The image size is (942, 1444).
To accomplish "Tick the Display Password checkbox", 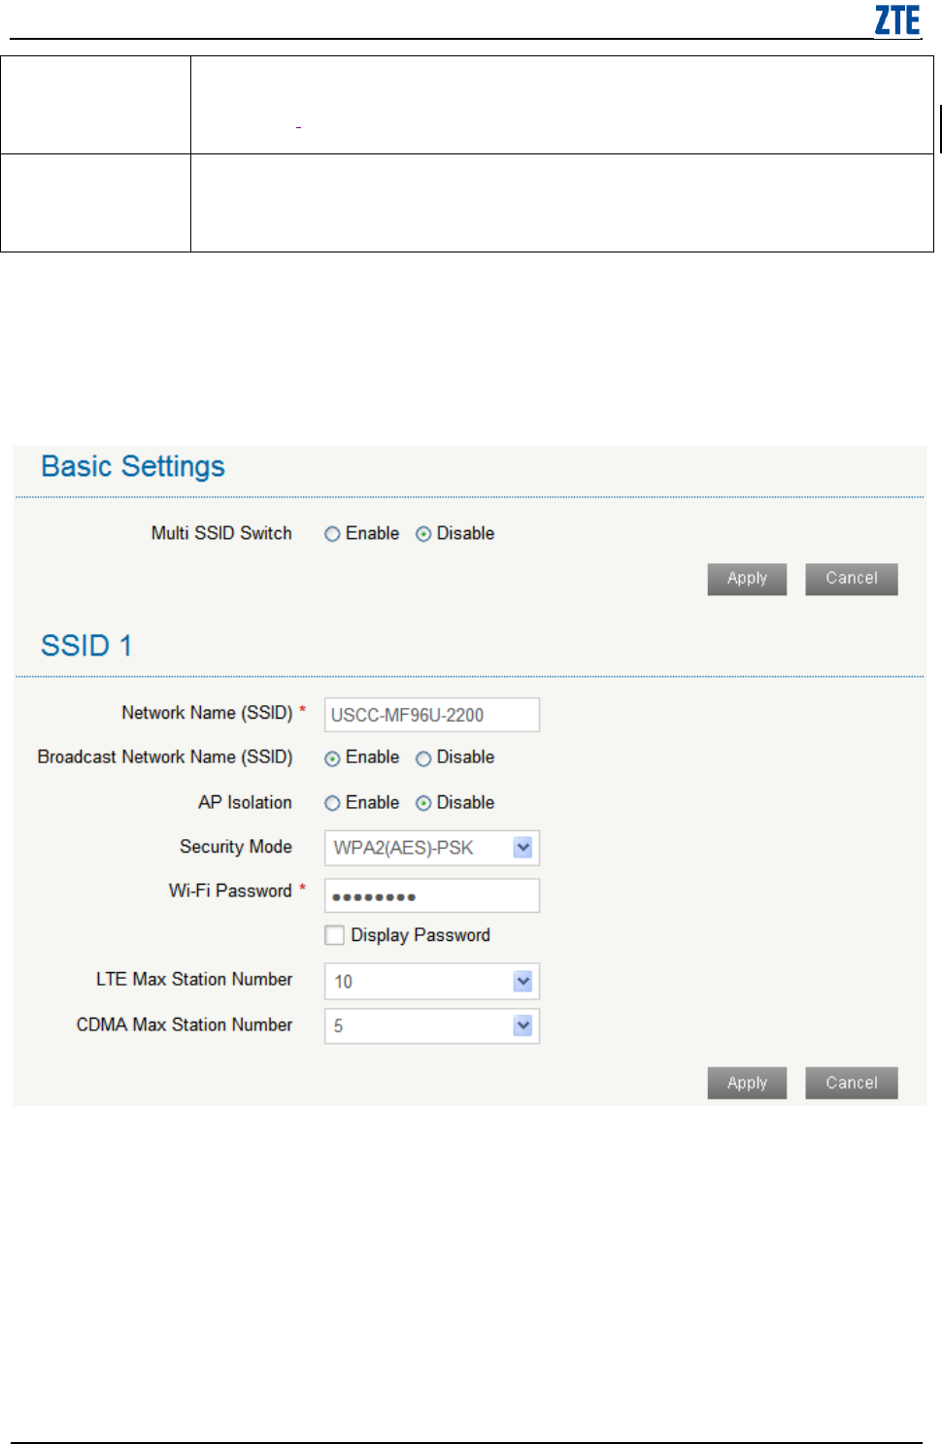I will [x=335, y=935].
